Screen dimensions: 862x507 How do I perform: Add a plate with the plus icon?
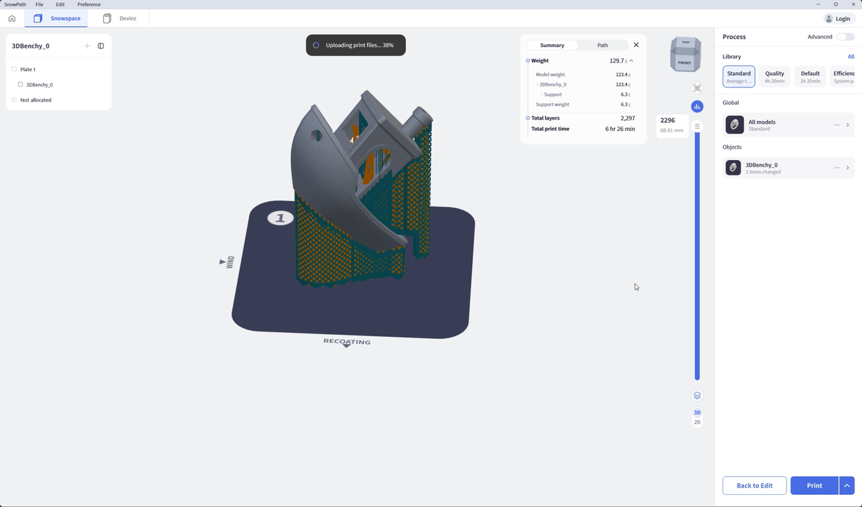[87, 46]
